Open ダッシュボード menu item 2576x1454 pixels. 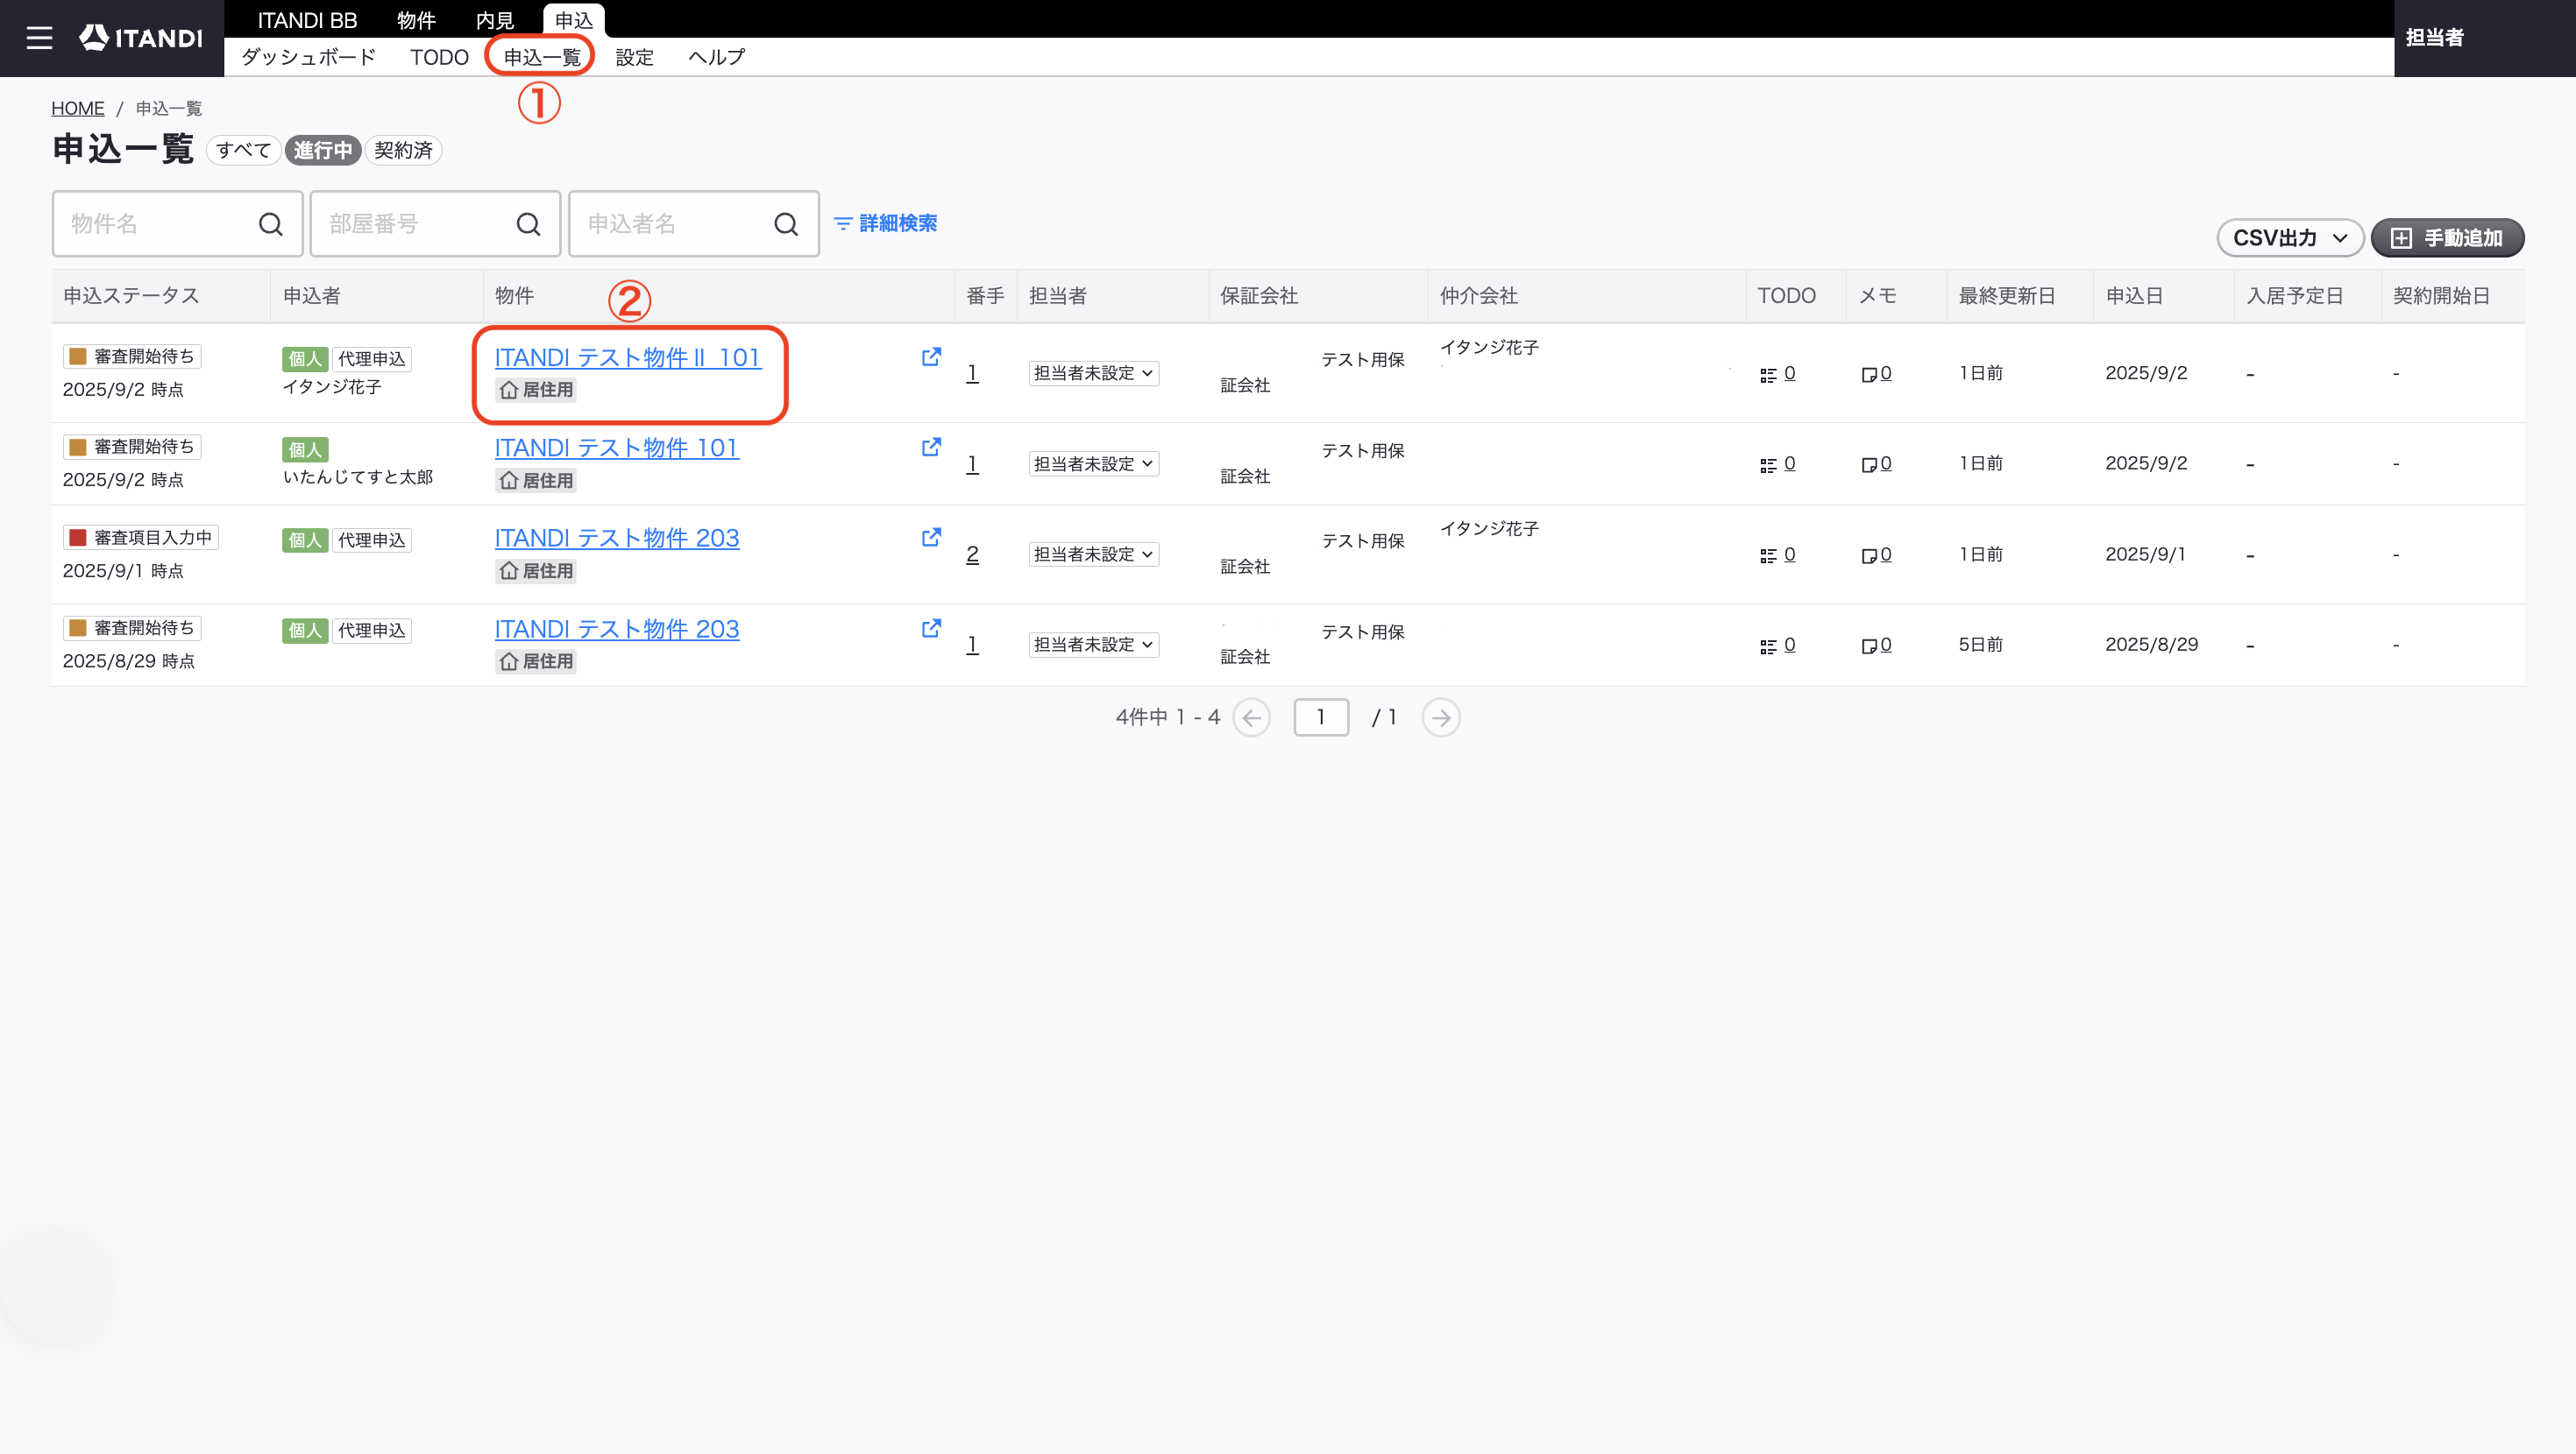point(308,57)
